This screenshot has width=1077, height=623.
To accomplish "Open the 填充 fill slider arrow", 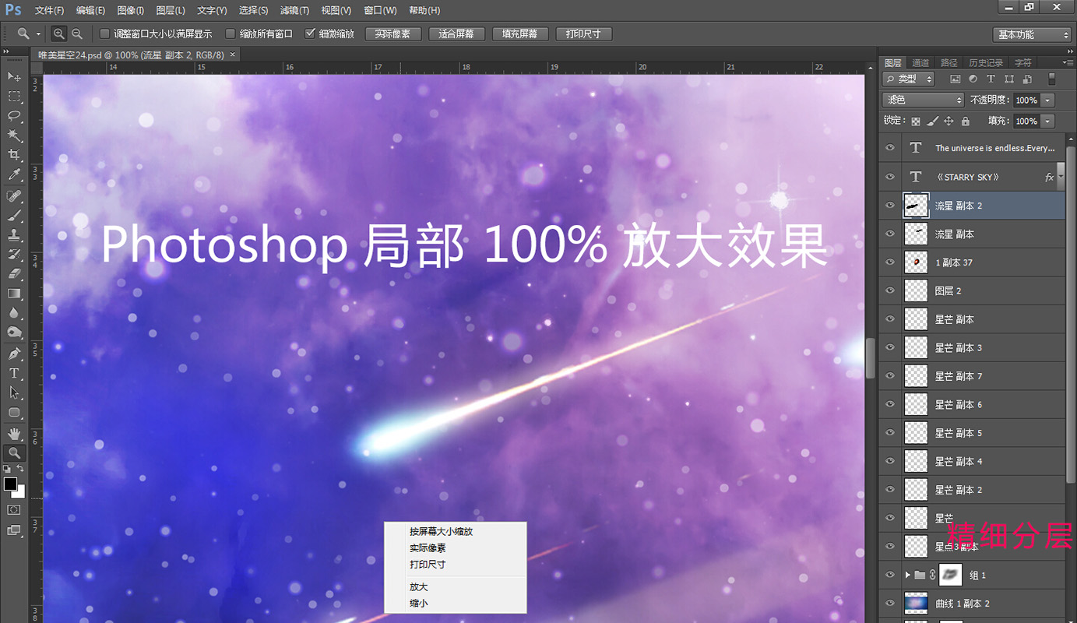I will point(1047,121).
